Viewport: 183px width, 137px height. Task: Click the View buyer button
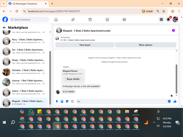[x=85, y=45]
